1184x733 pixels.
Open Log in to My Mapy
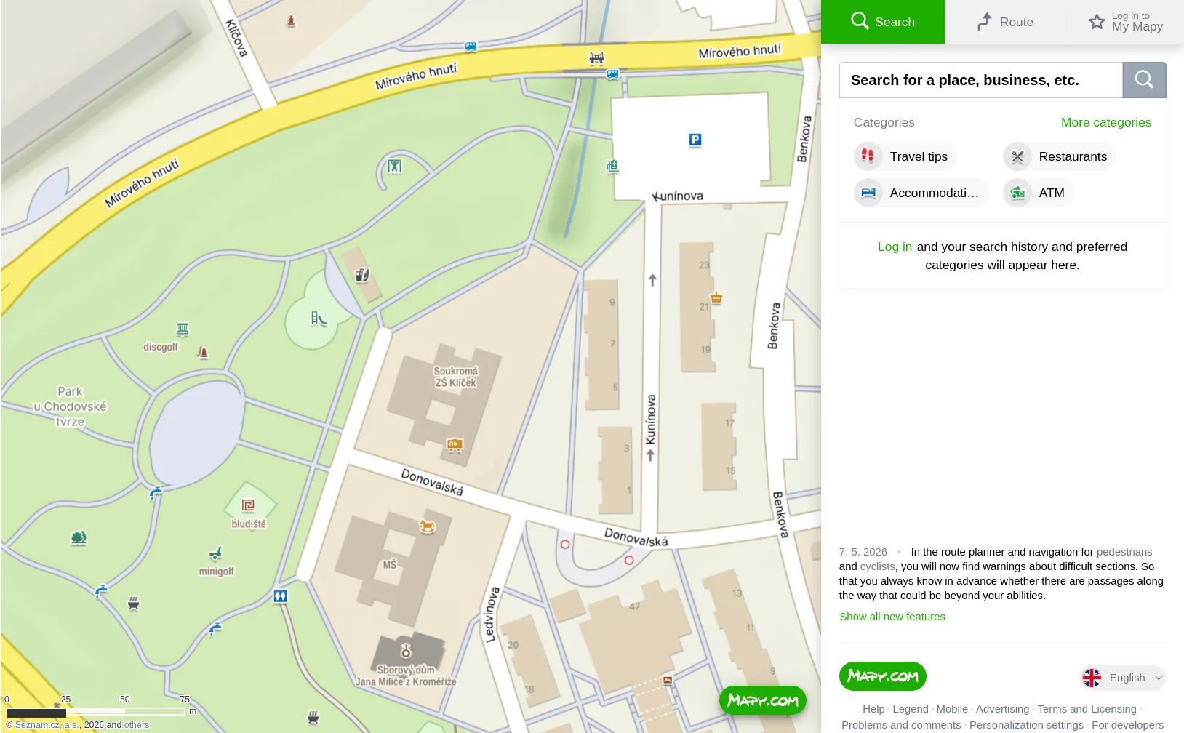[x=1125, y=22]
